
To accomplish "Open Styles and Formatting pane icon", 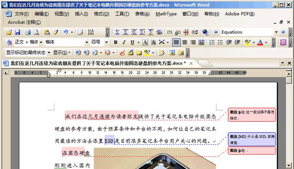I will click(x=9, y=42).
